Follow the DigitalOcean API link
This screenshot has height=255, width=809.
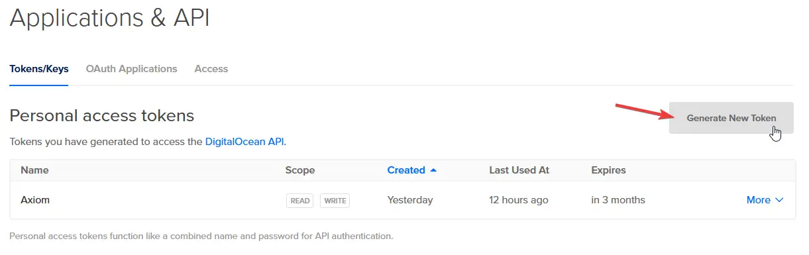(x=245, y=141)
